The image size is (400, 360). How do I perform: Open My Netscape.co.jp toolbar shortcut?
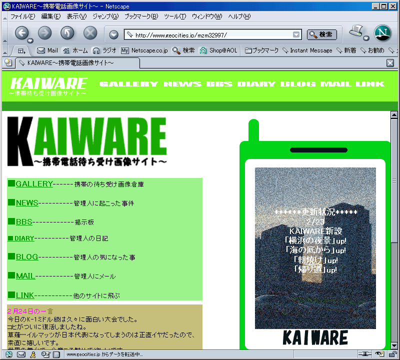click(144, 50)
